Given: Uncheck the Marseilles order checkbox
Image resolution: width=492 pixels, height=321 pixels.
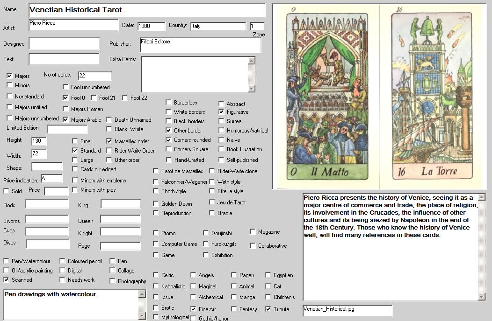Looking at the screenshot, I should tap(109, 141).
